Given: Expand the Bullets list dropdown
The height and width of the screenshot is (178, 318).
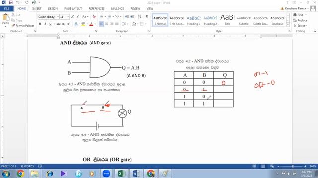Looking at the screenshot, I should 105,17.
